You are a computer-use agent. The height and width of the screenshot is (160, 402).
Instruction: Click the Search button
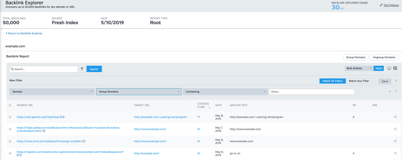94,69
